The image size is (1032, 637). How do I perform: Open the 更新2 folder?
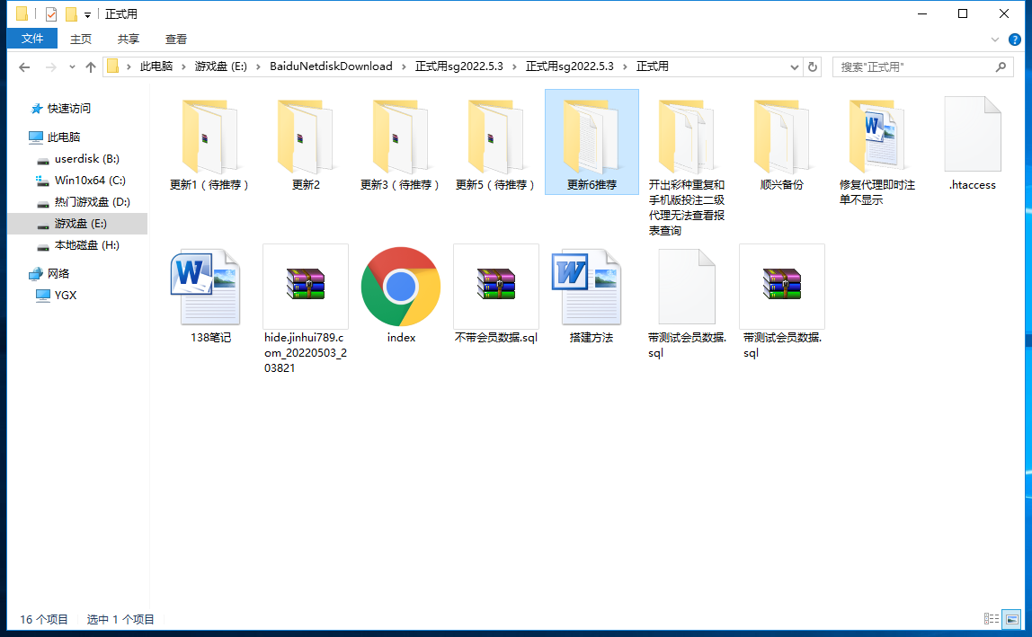306,141
